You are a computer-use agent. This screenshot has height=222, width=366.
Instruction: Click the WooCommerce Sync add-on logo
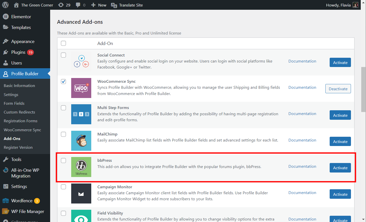81,88
